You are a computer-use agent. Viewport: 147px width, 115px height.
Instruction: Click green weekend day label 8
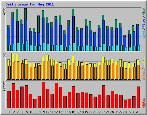coord(40,112)
